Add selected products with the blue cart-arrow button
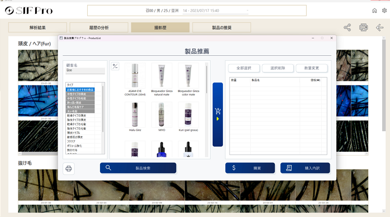 pyautogui.click(x=218, y=114)
